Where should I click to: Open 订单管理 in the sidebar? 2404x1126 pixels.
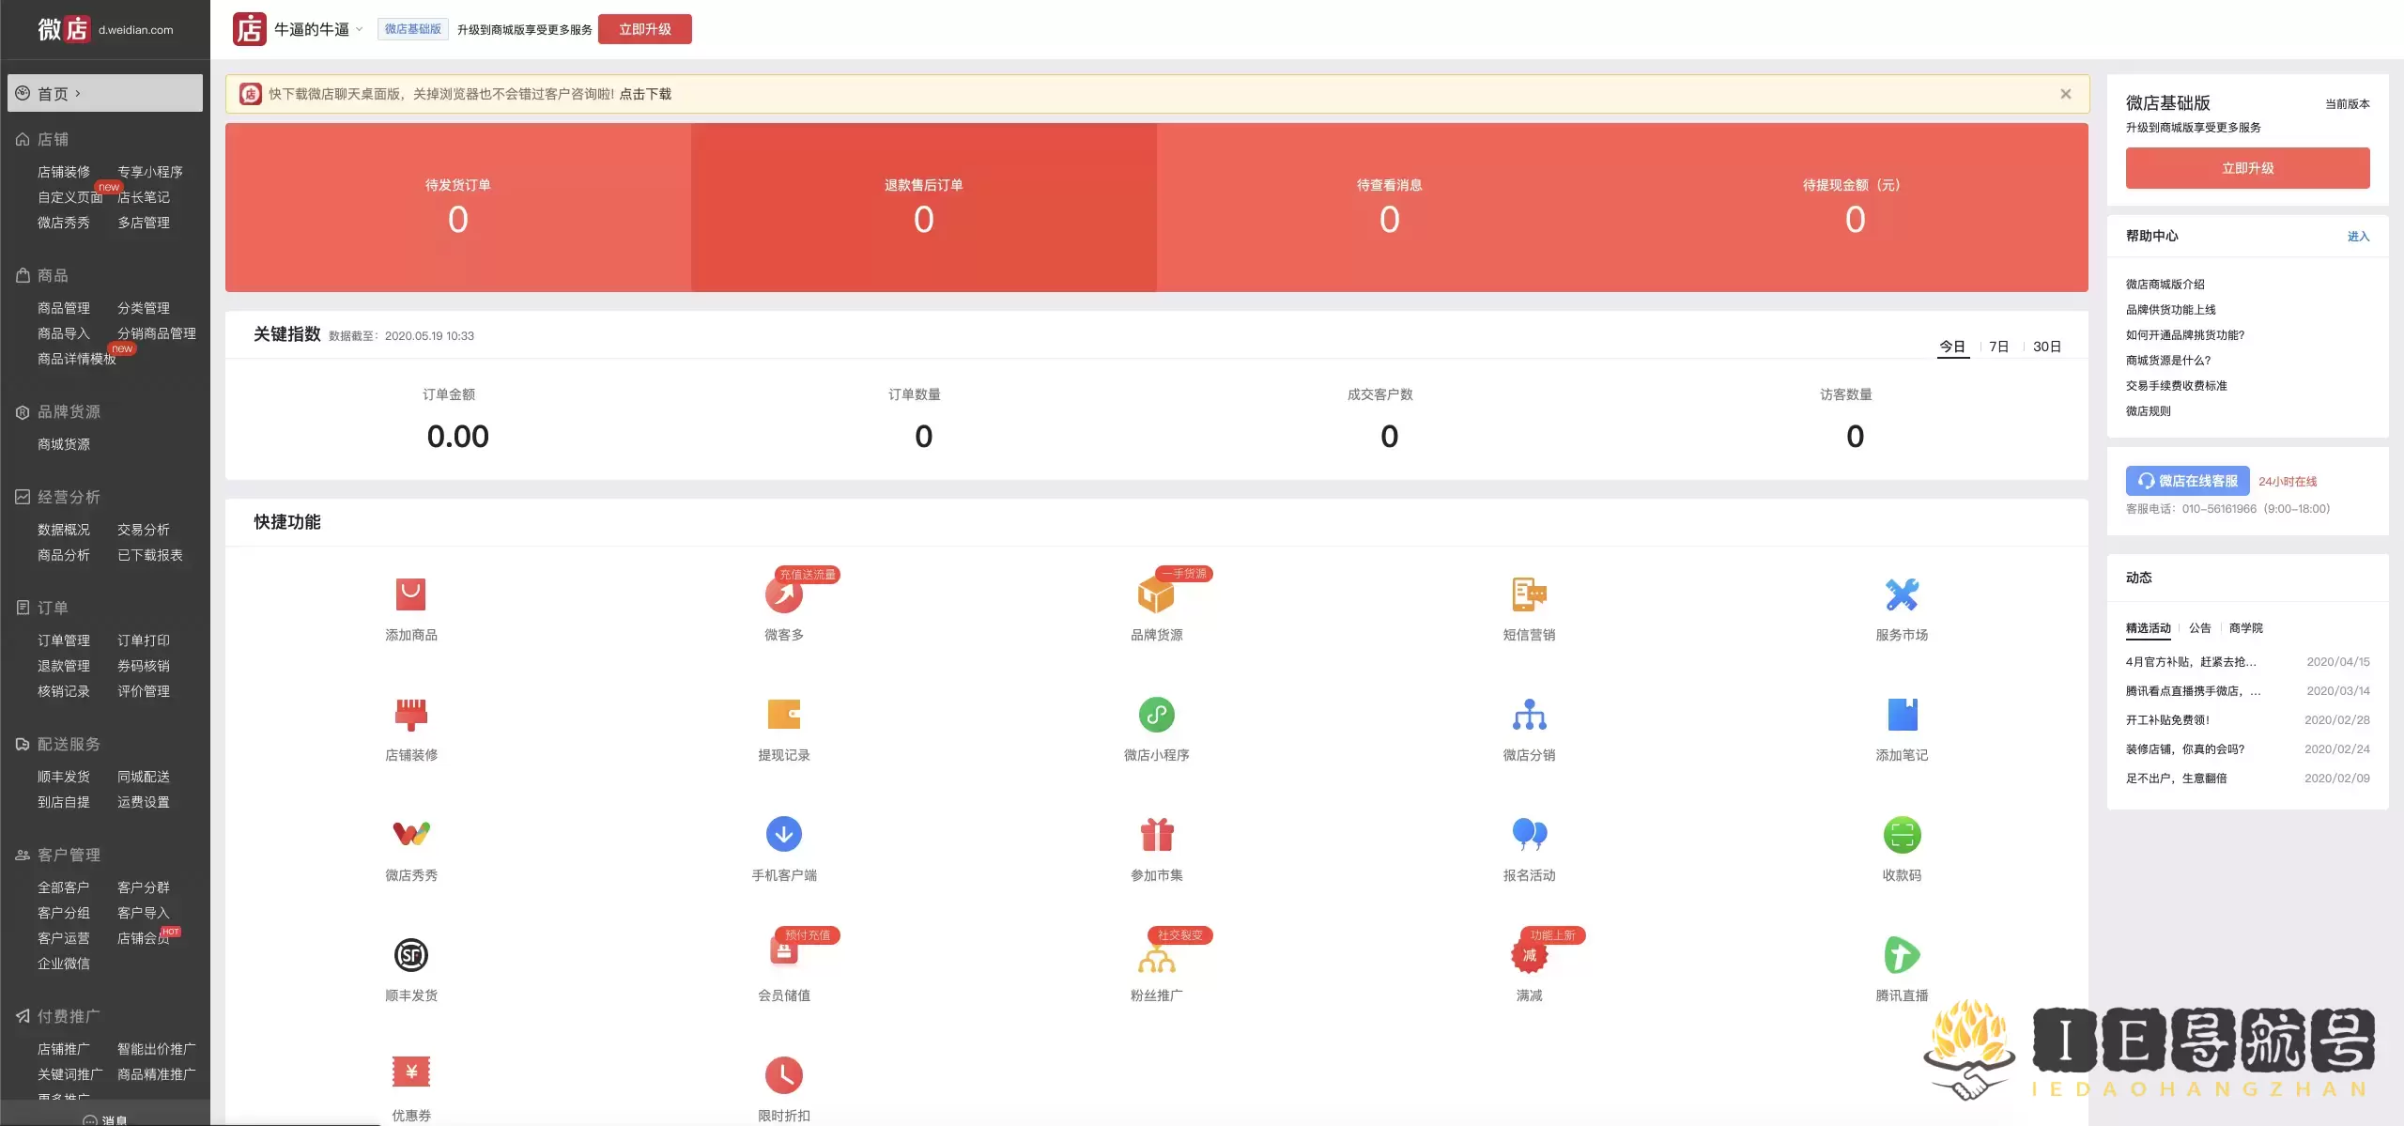(64, 640)
